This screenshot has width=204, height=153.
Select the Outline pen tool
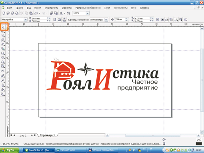click(x=3, y=85)
